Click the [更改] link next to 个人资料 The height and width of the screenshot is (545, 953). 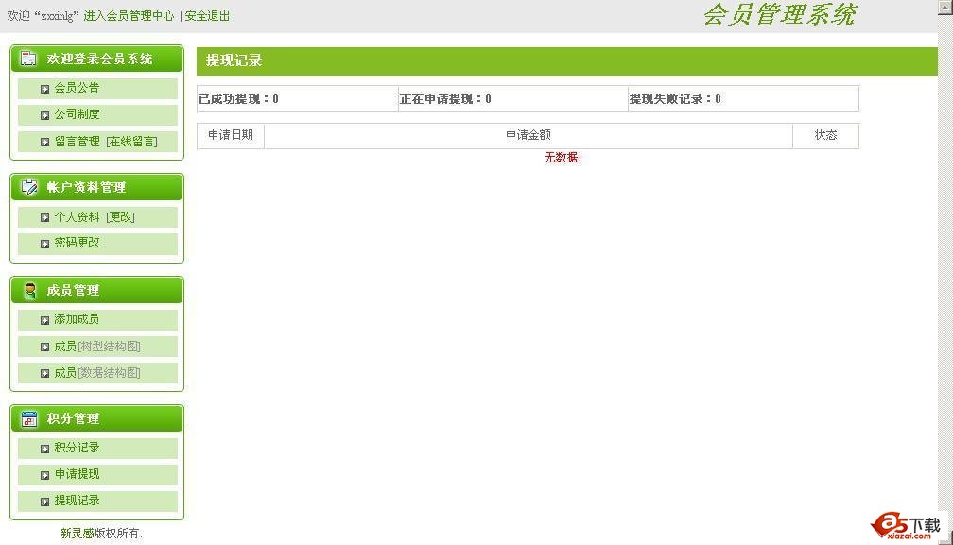pyautogui.click(x=120, y=216)
